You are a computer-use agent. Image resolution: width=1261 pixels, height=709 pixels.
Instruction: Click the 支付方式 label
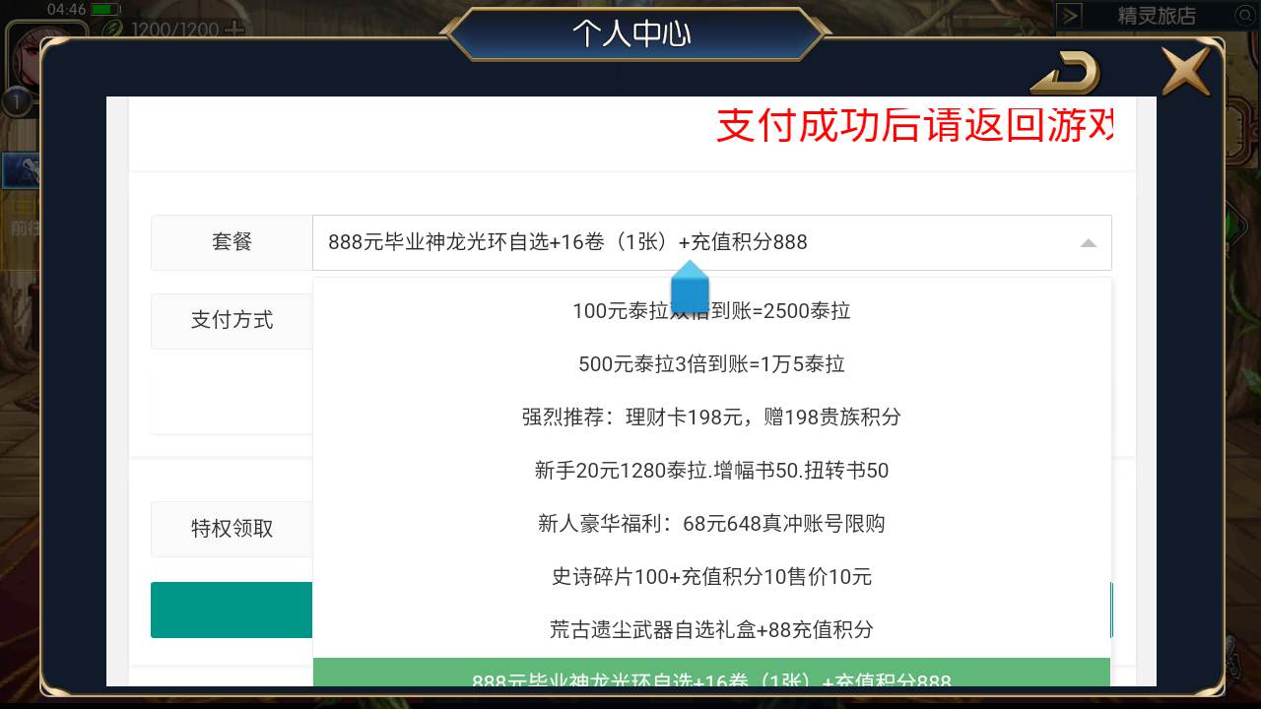tap(232, 321)
